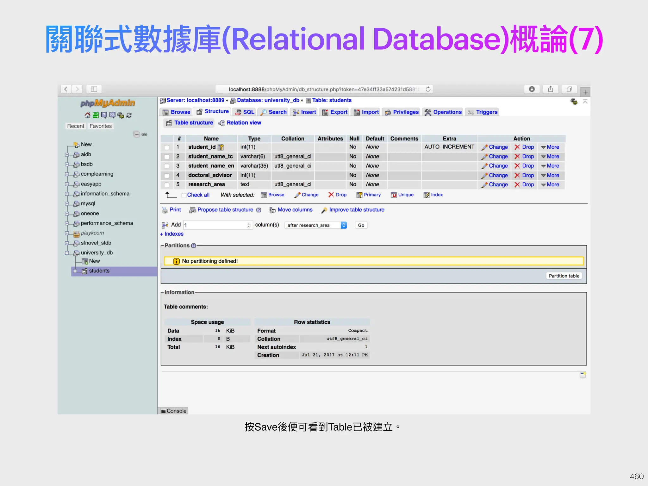
Task: Click the collapse all icon in navigation
Action: (136, 134)
